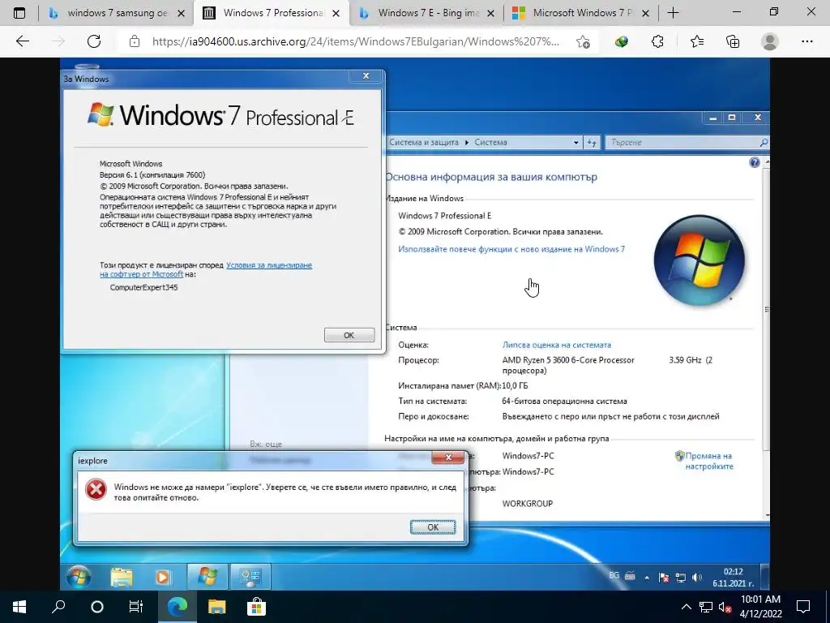
Task: Click the BG language indicator
Action: [x=614, y=575]
